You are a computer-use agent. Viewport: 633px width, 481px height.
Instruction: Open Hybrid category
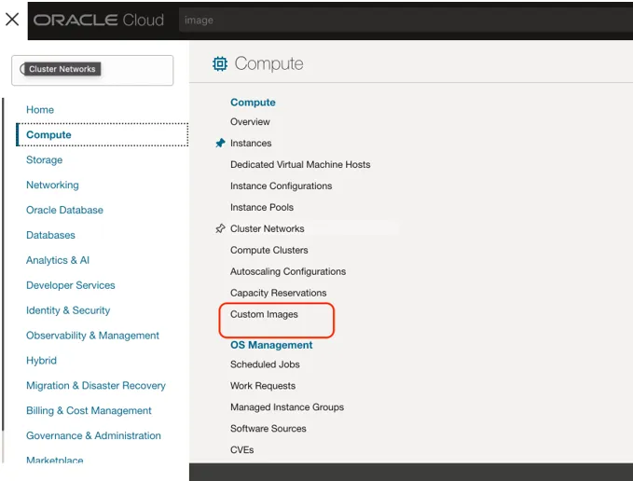pyautogui.click(x=41, y=360)
